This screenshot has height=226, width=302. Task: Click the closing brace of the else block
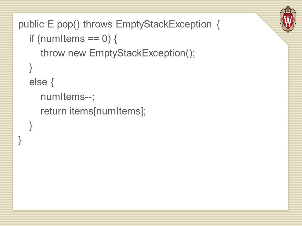31,126
